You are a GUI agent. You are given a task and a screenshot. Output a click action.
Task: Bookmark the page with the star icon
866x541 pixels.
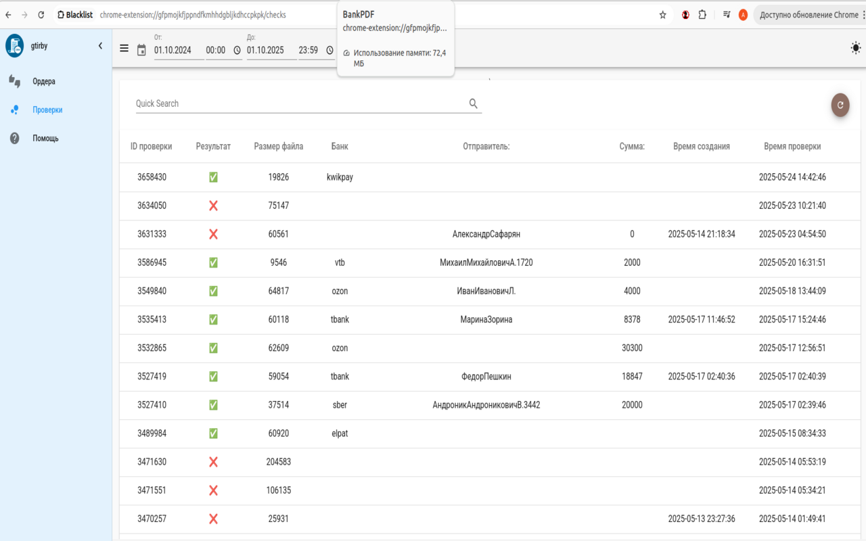click(662, 14)
